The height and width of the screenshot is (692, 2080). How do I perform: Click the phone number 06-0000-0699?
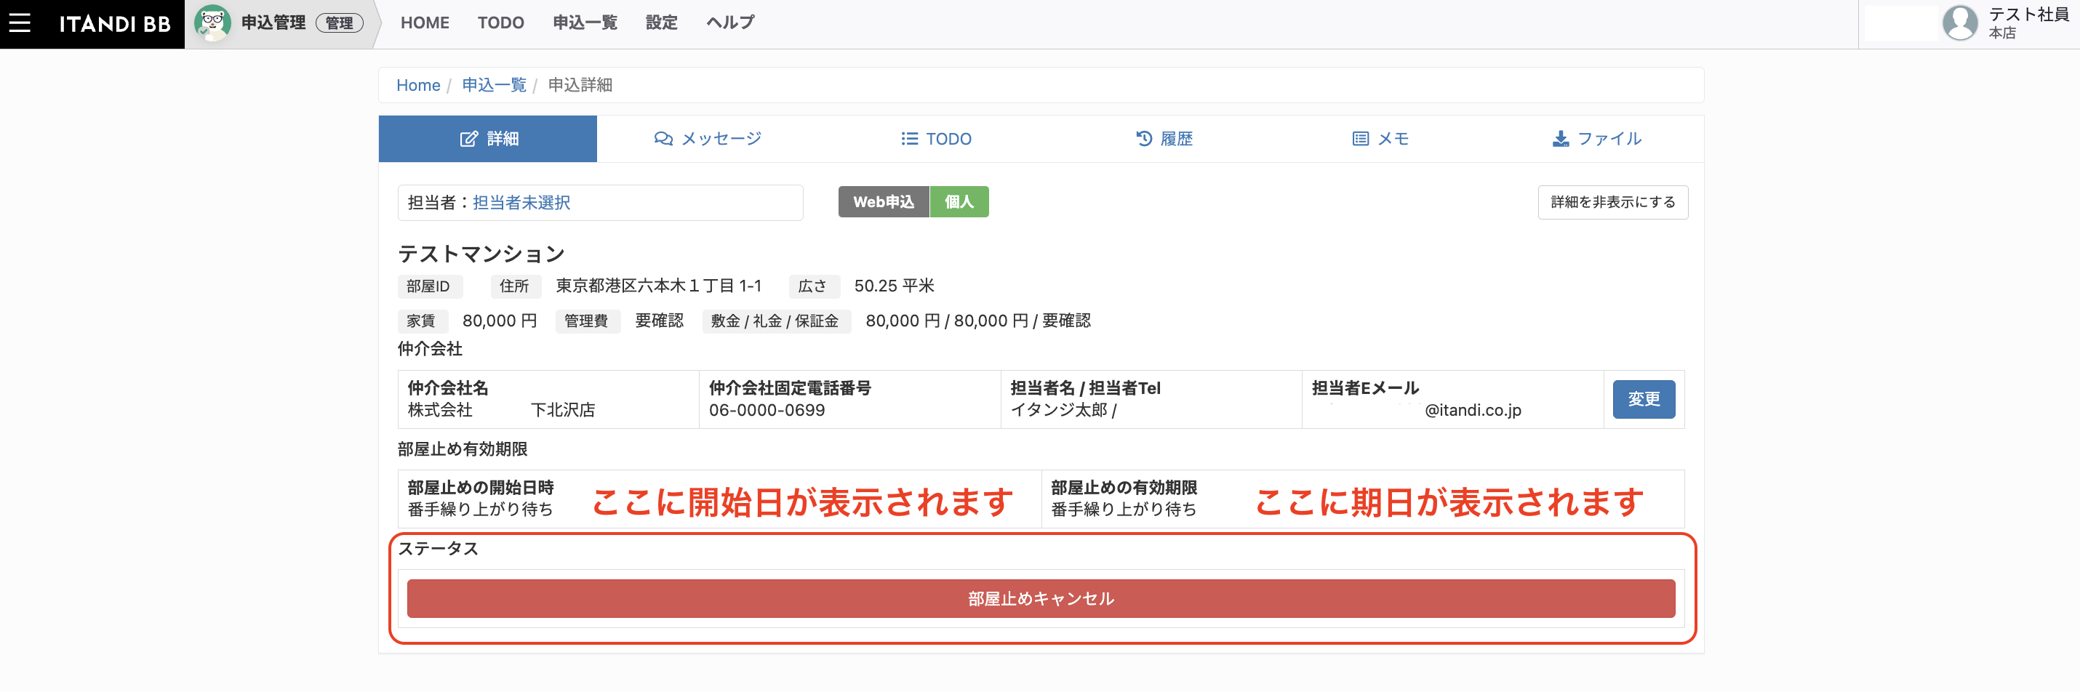click(x=767, y=410)
